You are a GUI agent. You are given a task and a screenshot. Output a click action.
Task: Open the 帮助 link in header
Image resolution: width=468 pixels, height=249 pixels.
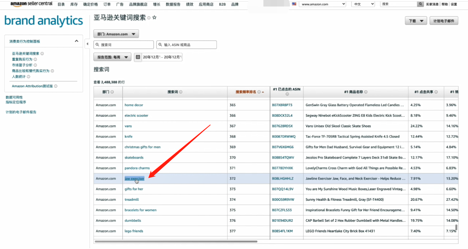(445, 4)
